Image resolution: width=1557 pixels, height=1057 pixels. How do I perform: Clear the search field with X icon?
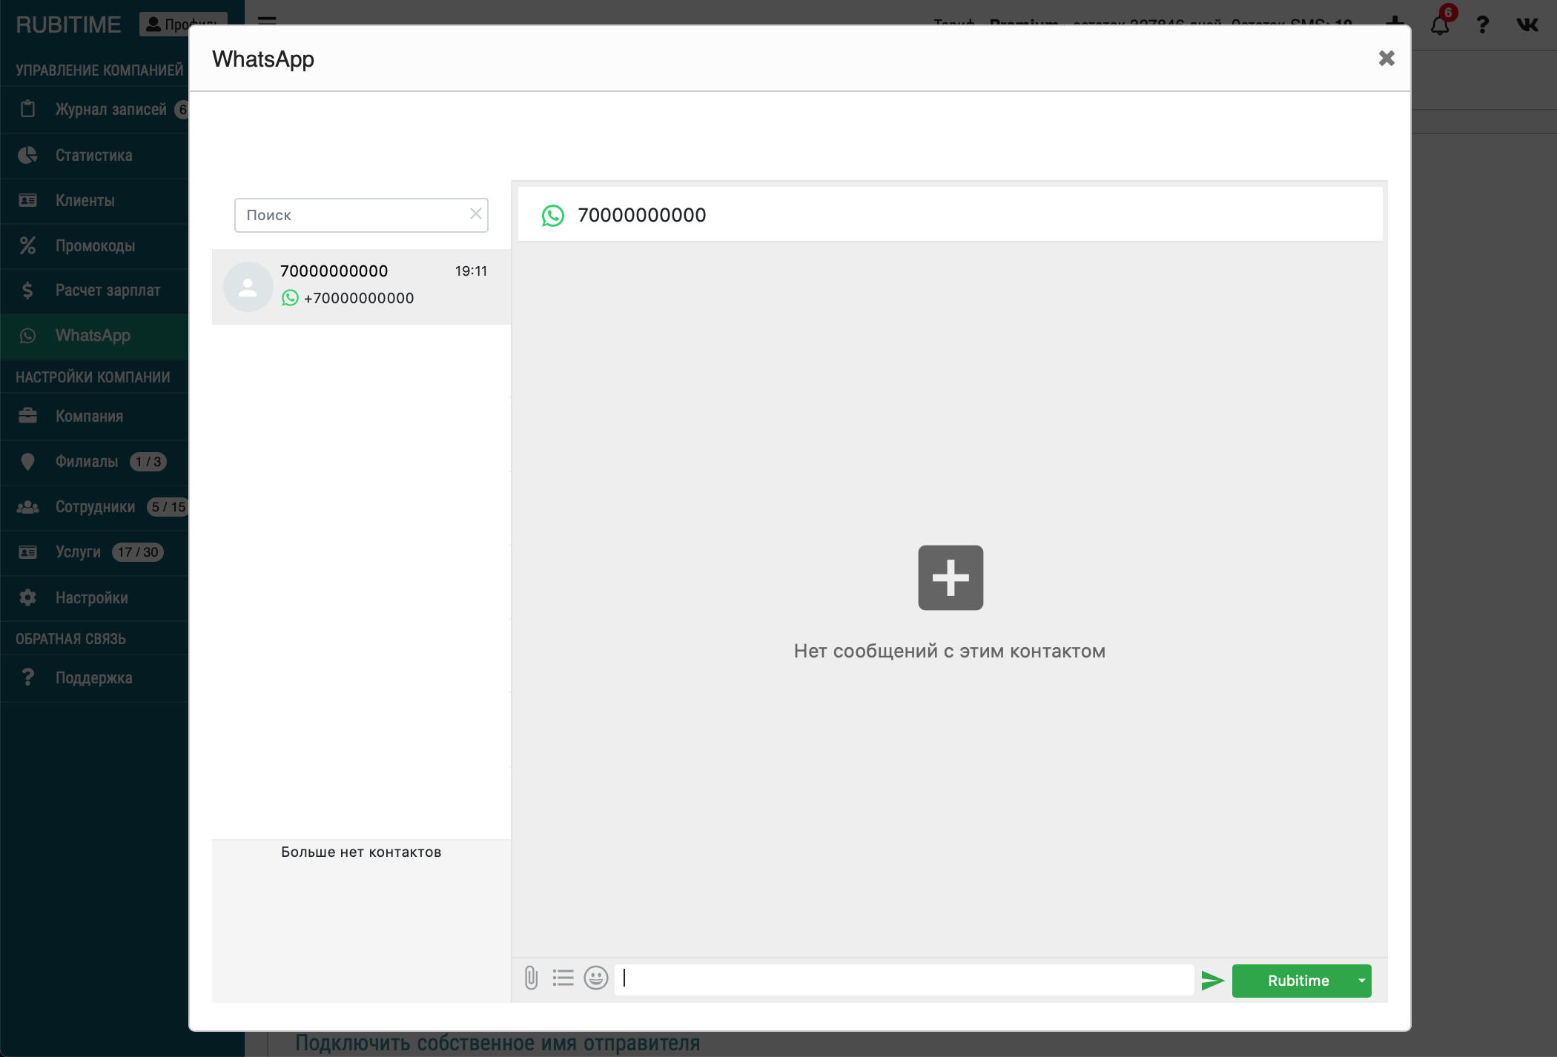[476, 214]
